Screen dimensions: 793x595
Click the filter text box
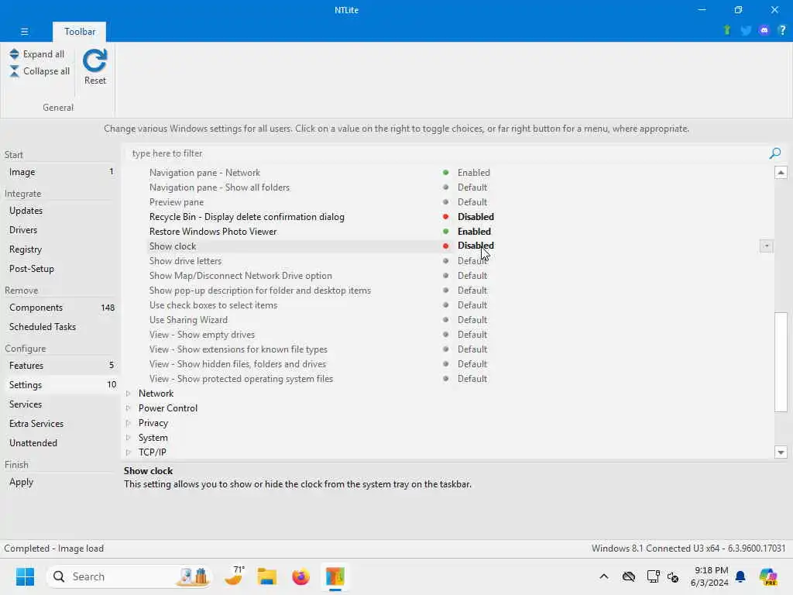pos(445,153)
